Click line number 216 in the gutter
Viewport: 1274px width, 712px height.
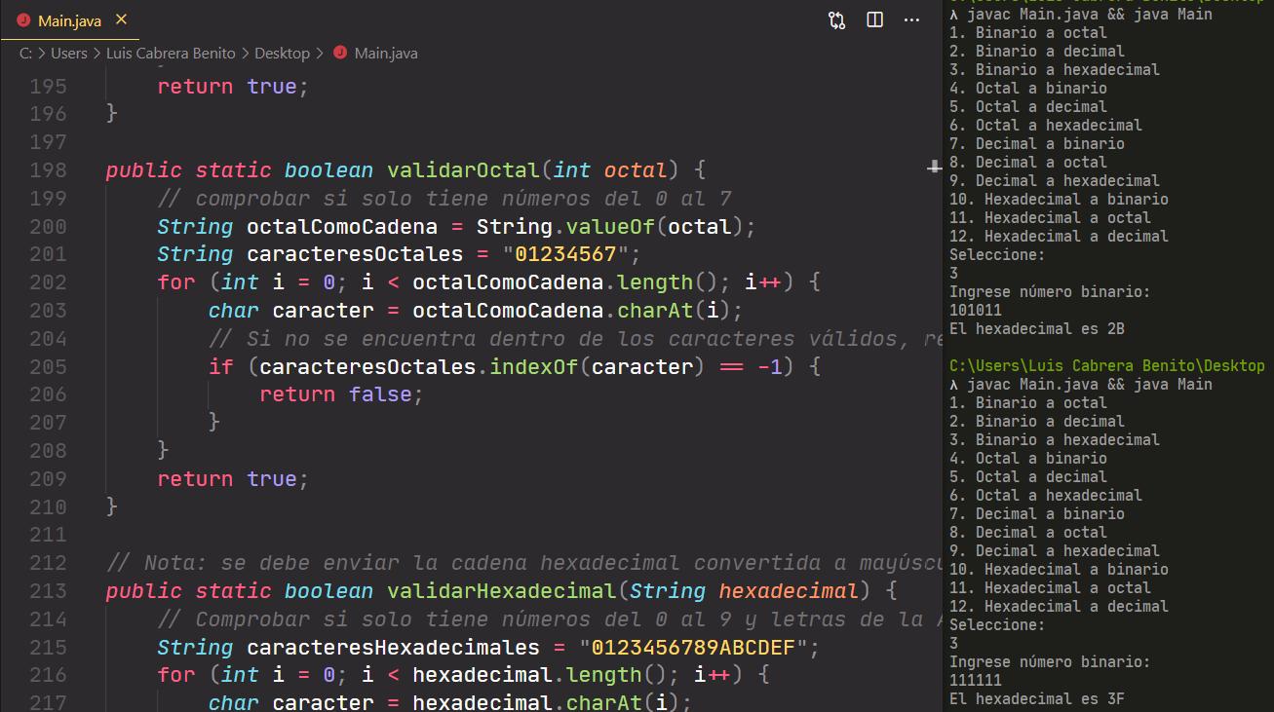(48, 675)
